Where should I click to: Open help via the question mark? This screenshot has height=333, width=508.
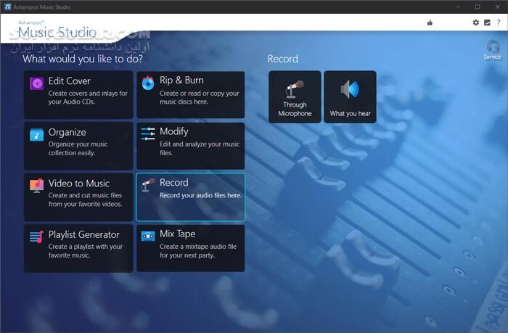[499, 22]
